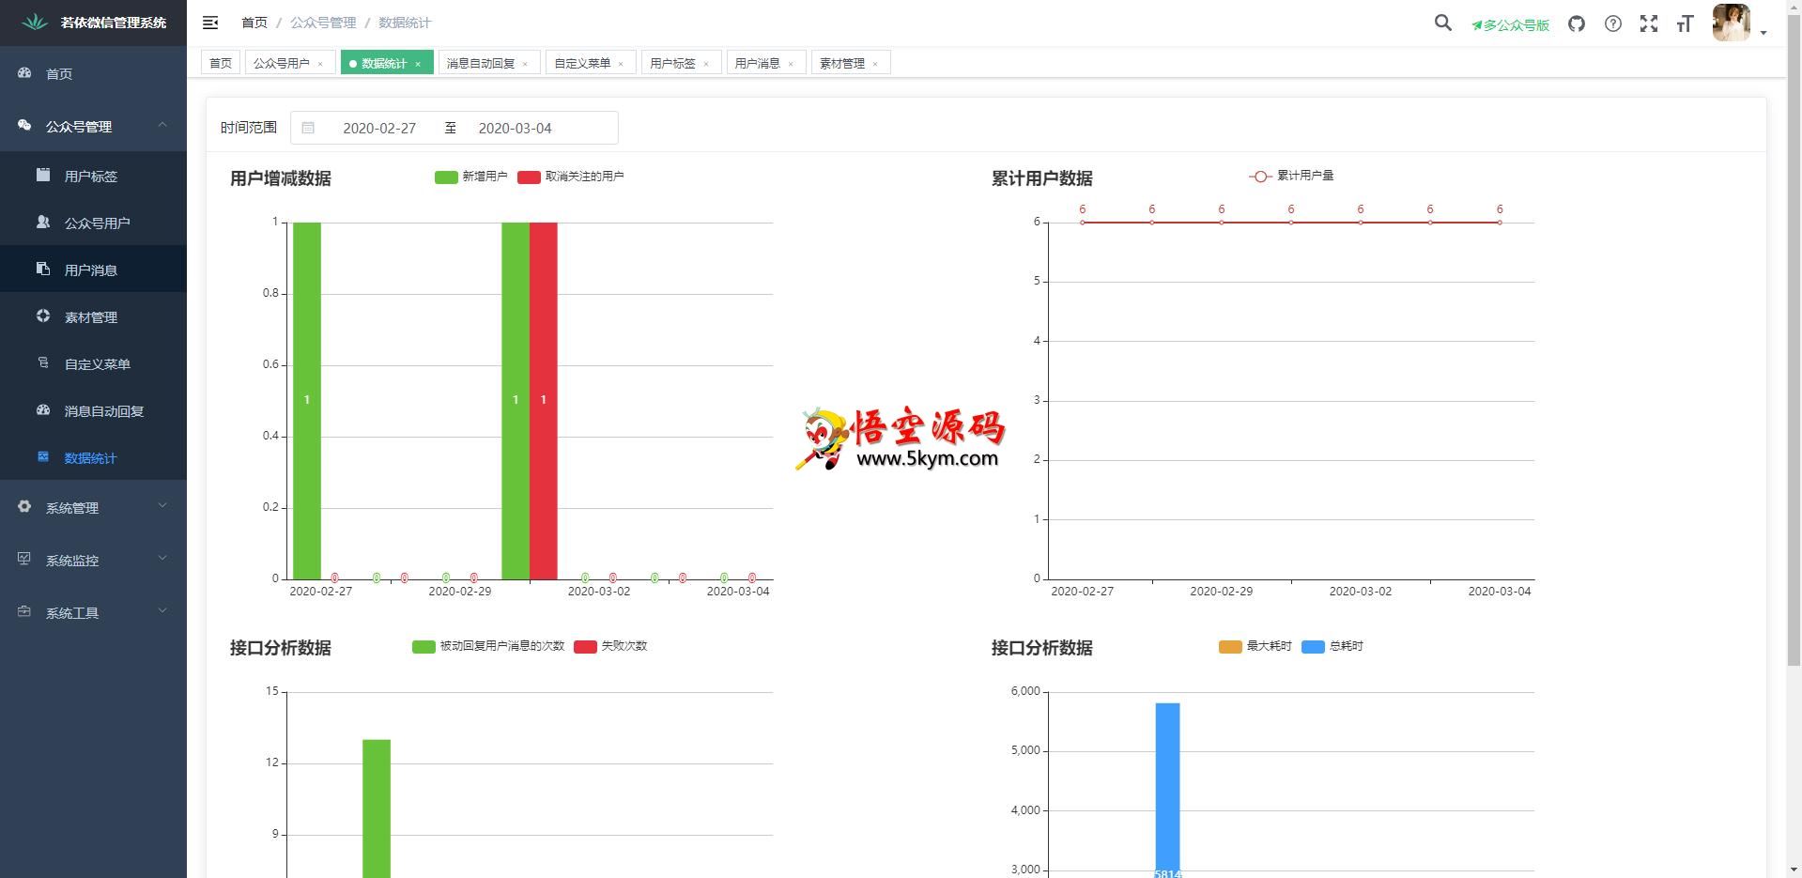Close the 消息自动回复 tab
This screenshot has height=878, width=1802.
click(x=525, y=64)
